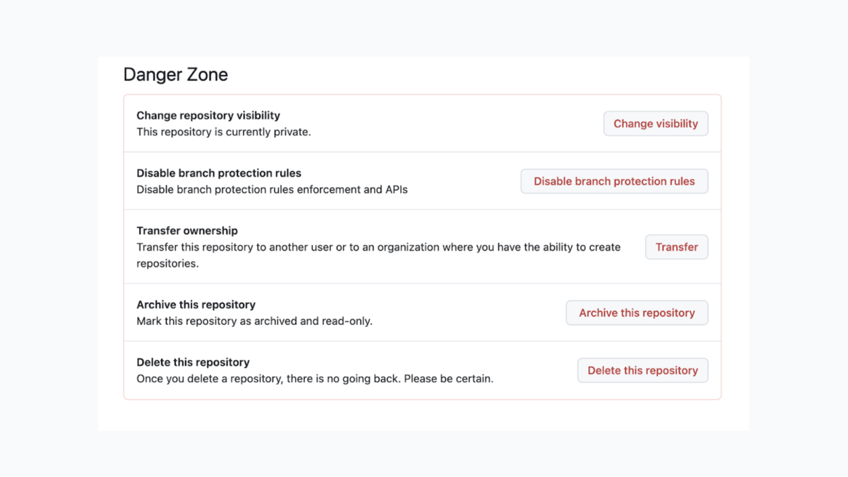
Task: Click the Disable branch protection rules heading
Action: (x=218, y=173)
